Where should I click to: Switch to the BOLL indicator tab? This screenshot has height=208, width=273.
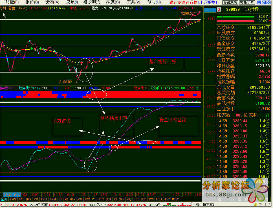[x=159, y=199]
